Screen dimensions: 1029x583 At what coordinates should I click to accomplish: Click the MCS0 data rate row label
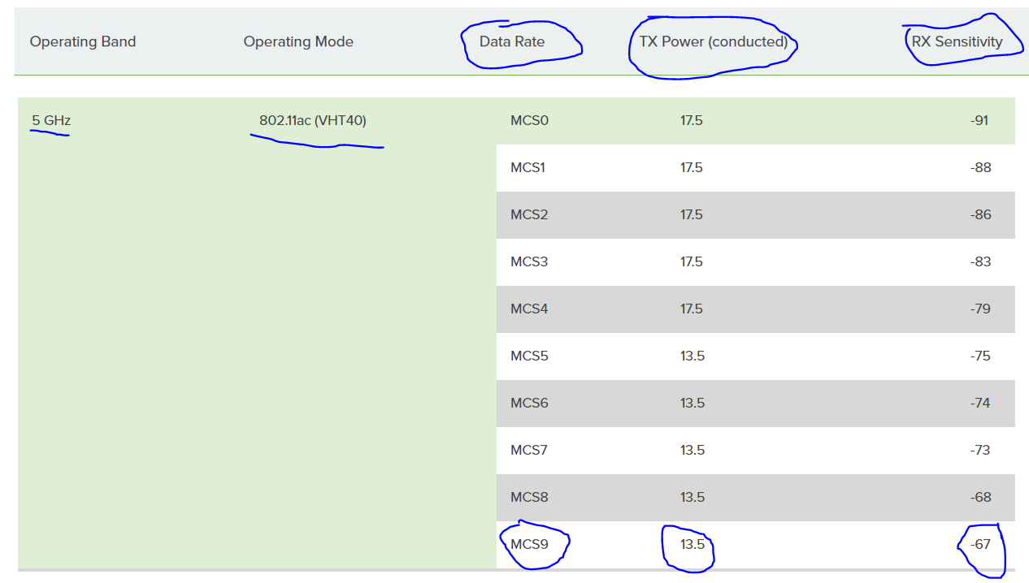(529, 120)
